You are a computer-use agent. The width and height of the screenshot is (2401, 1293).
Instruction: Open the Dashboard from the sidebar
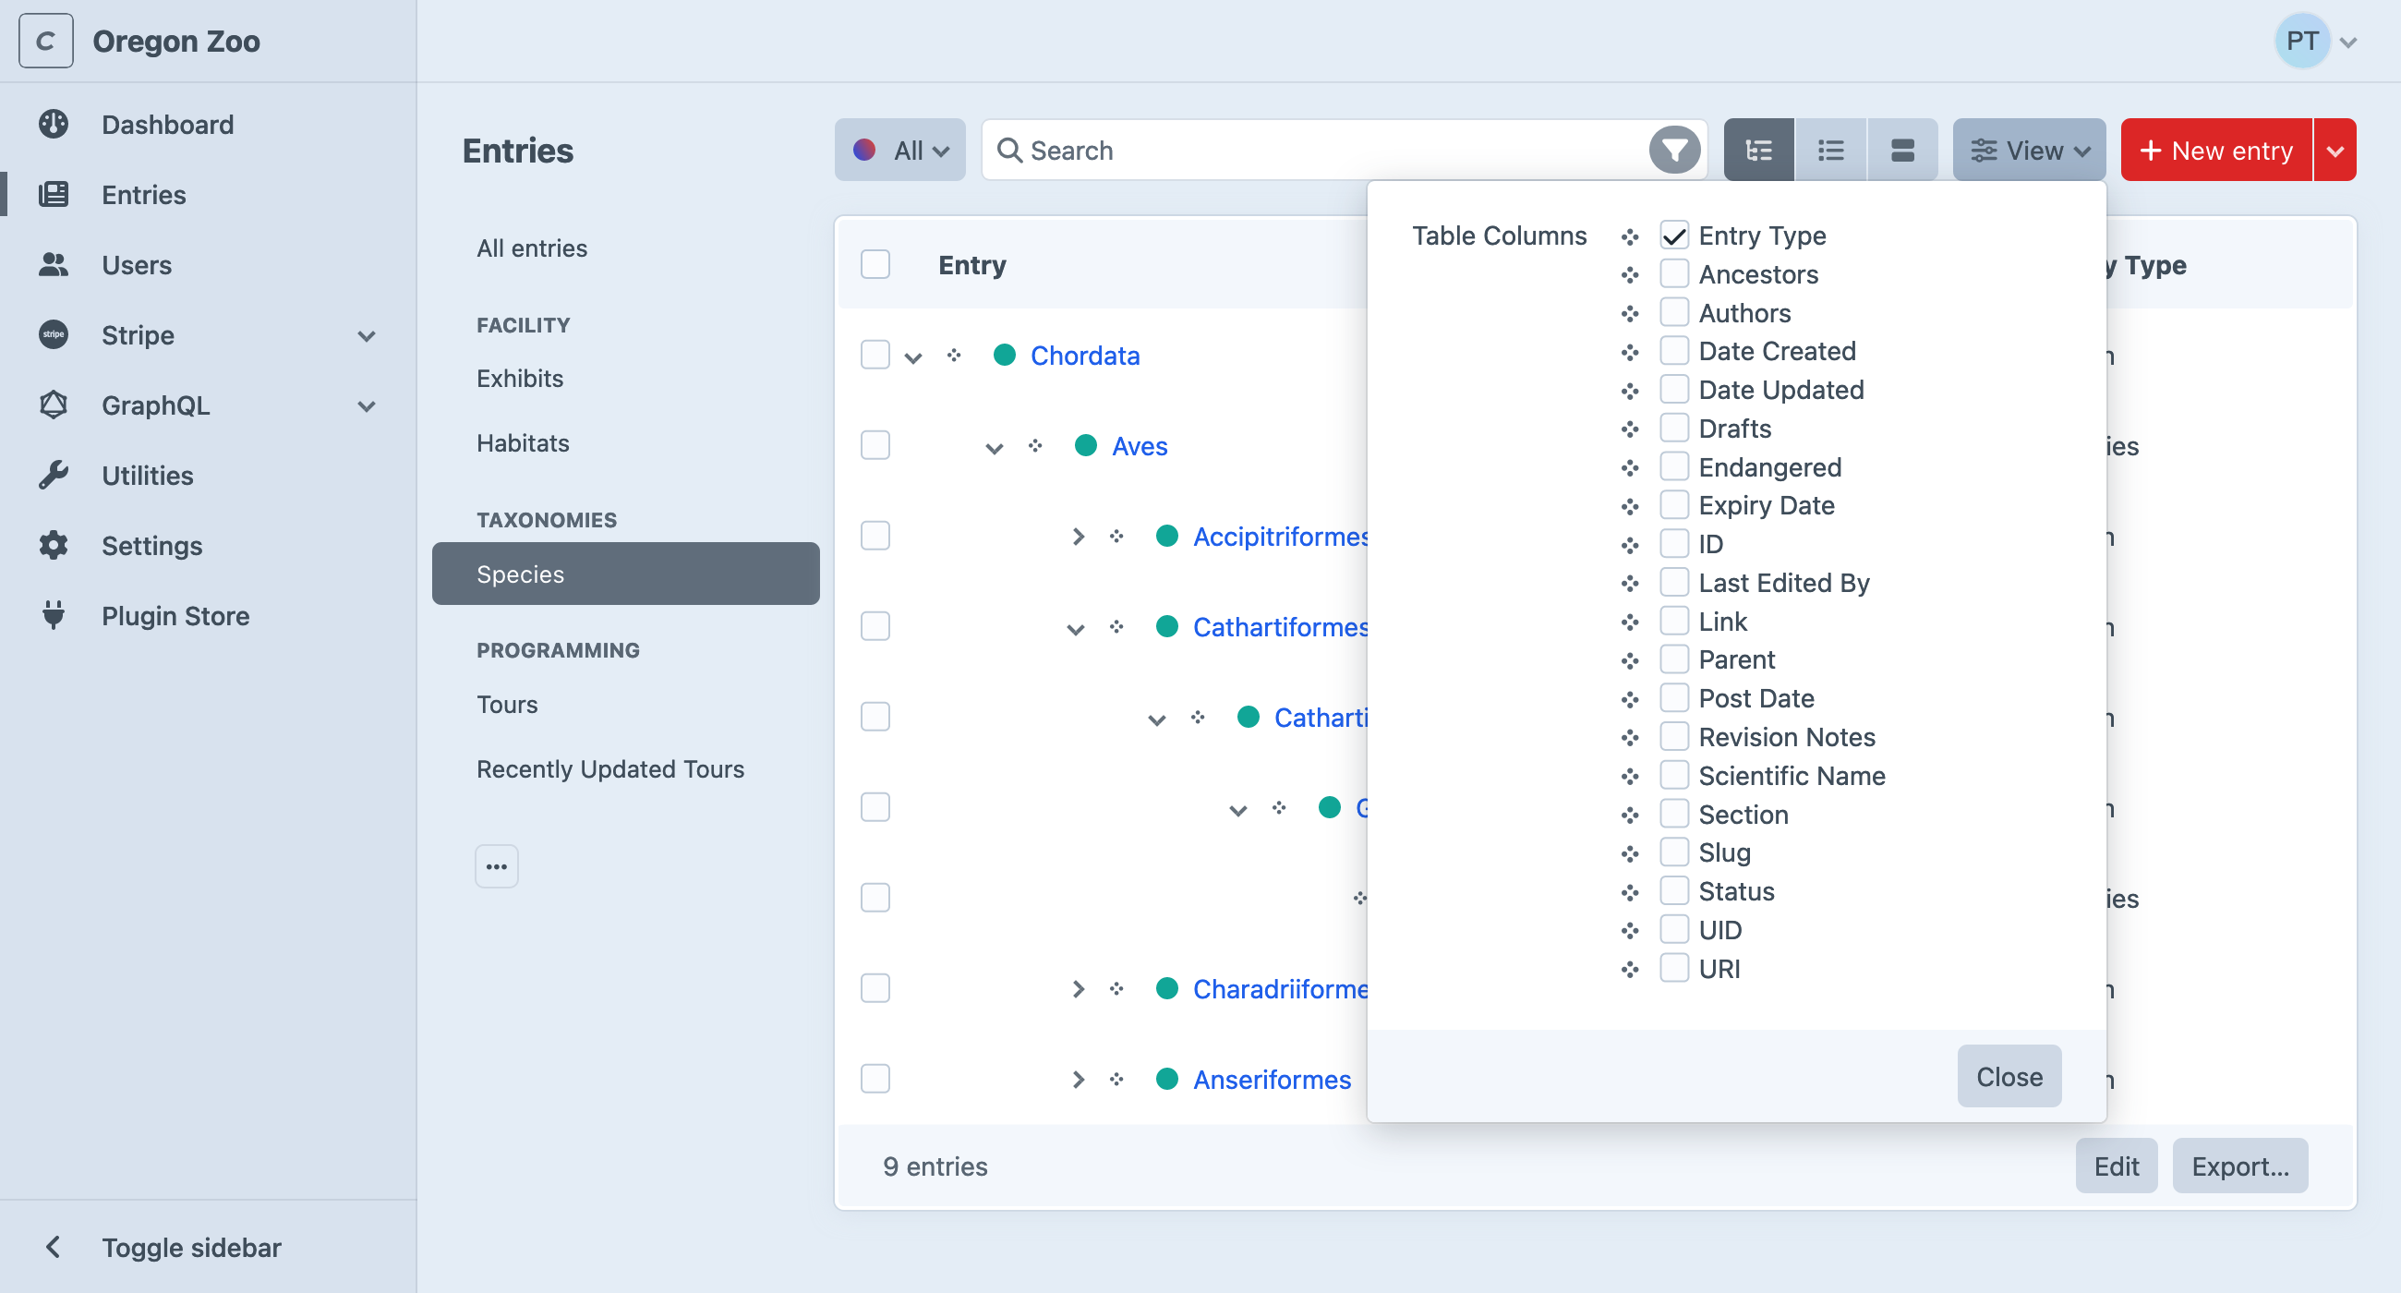167,124
